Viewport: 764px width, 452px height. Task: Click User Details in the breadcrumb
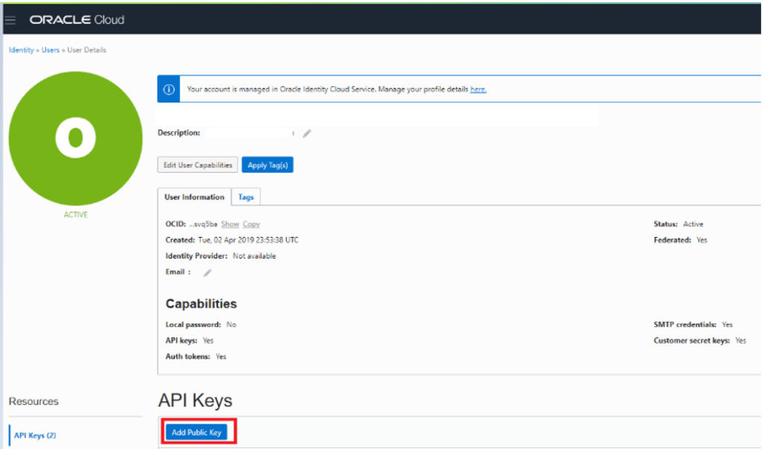(x=87, y=50)
